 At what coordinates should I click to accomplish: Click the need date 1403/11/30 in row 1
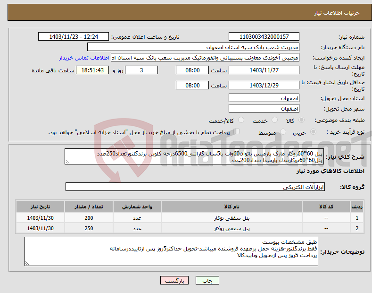(x=41, y=218)
